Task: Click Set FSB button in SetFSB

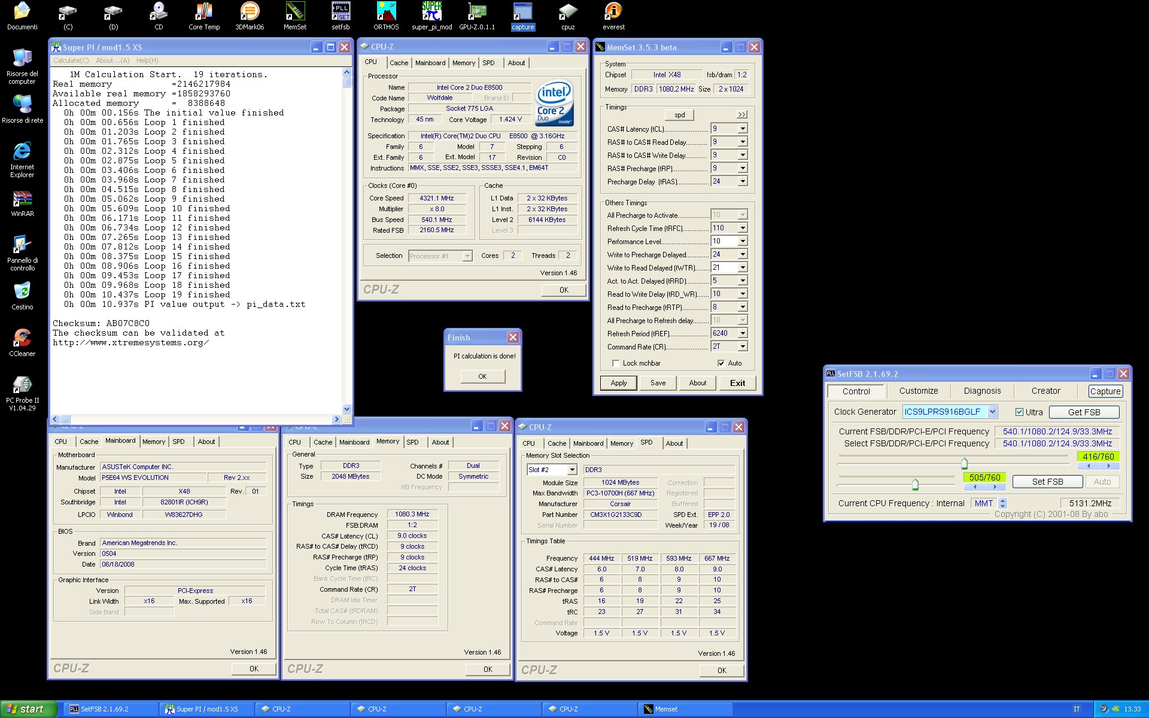Action: 1047,482
